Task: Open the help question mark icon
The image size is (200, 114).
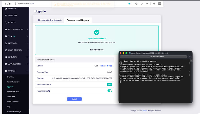Action: pyautogui.click(x=136, y=4)
